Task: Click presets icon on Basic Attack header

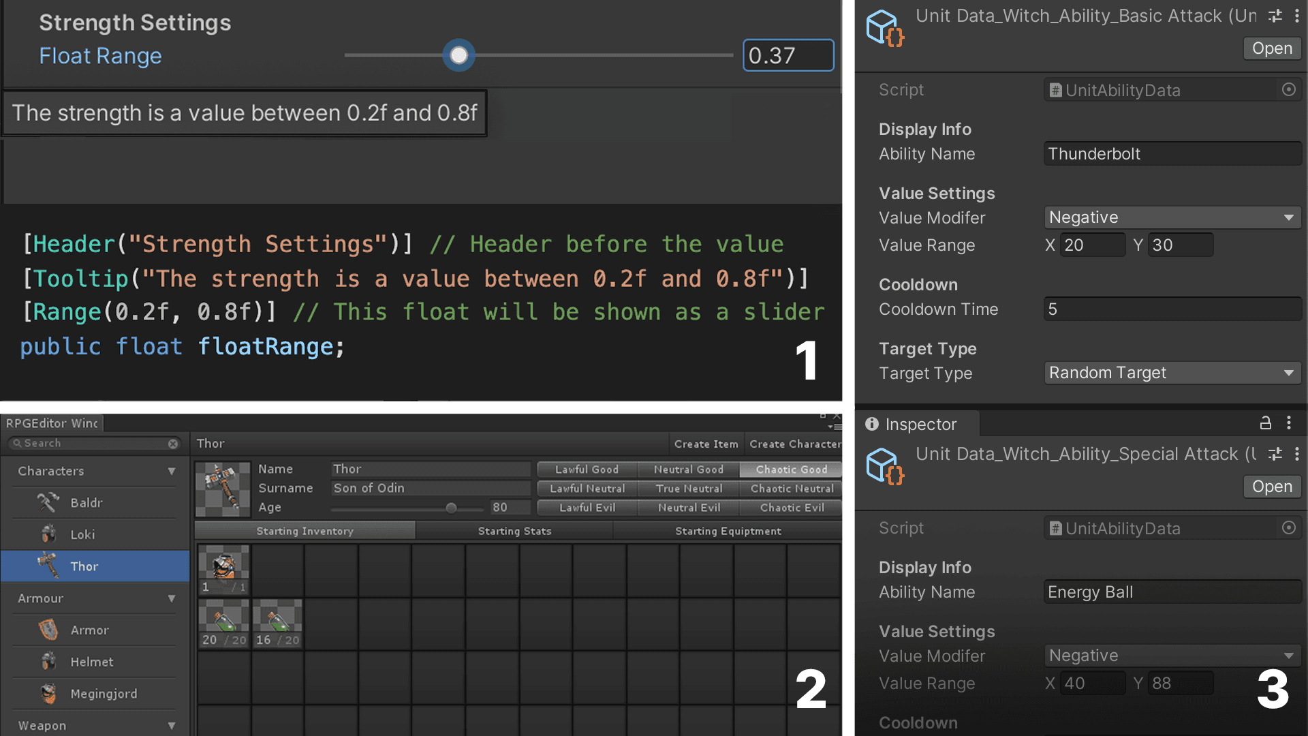Action: [1275, 16]
